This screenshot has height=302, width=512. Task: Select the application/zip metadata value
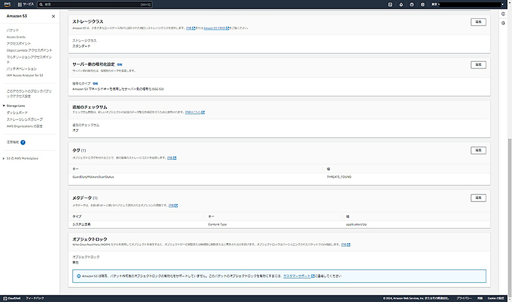(x=356, y=224)
